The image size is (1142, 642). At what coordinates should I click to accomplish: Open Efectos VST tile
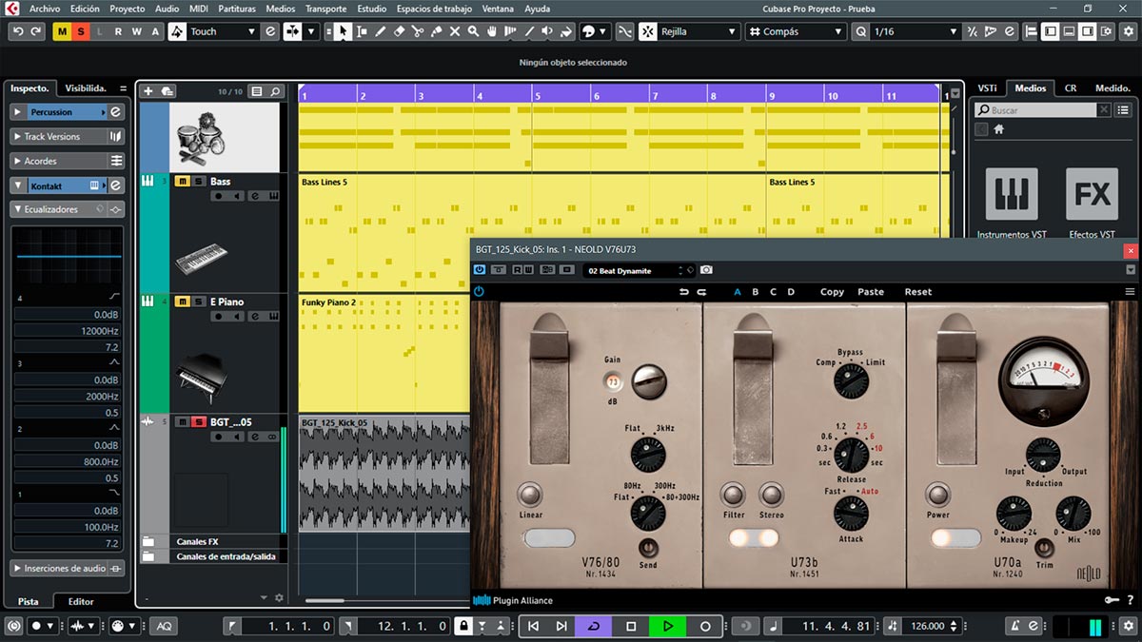click(1092, 194)
